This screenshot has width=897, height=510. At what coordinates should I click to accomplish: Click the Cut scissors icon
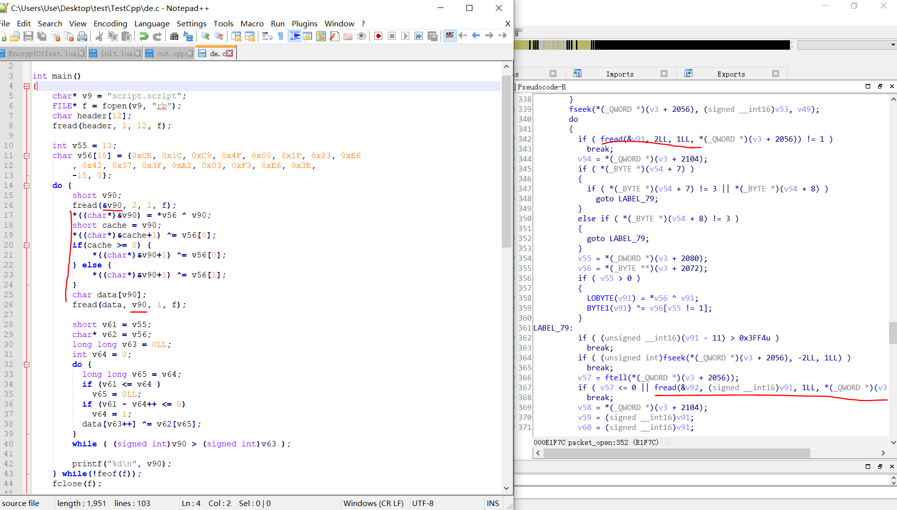pyautogui.click(x=99, y=36)
